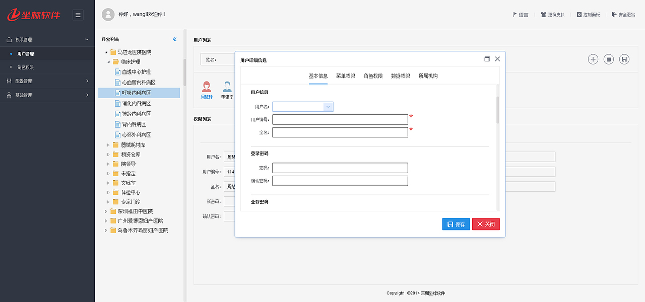Collapse the 科室列表 panel with double-arrow icon
The height and width of the screenshot is (302, 645).
(175, 39)
